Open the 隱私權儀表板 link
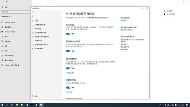The width and height of the screenshot is (190, 107). pyautogui.click(x=125, y=47)
